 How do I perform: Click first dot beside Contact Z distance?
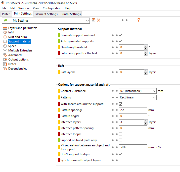pos(113,91)
